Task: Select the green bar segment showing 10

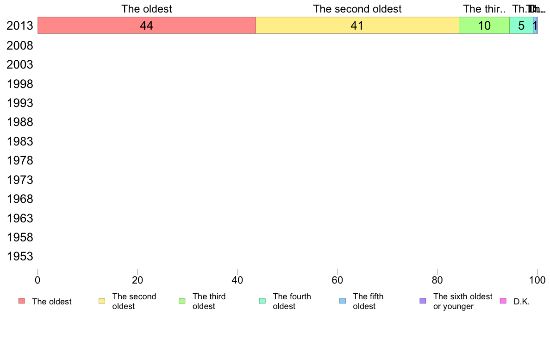Action: point(484,25)
